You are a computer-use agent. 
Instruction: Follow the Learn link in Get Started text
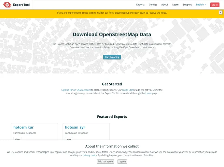click(x=148, y=93)
